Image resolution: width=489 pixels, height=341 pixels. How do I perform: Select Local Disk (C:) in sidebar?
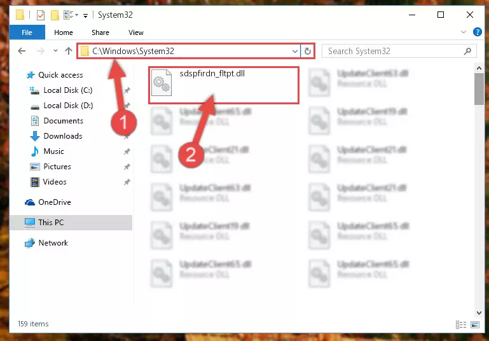pyautogui.click(x=67, y=90)
